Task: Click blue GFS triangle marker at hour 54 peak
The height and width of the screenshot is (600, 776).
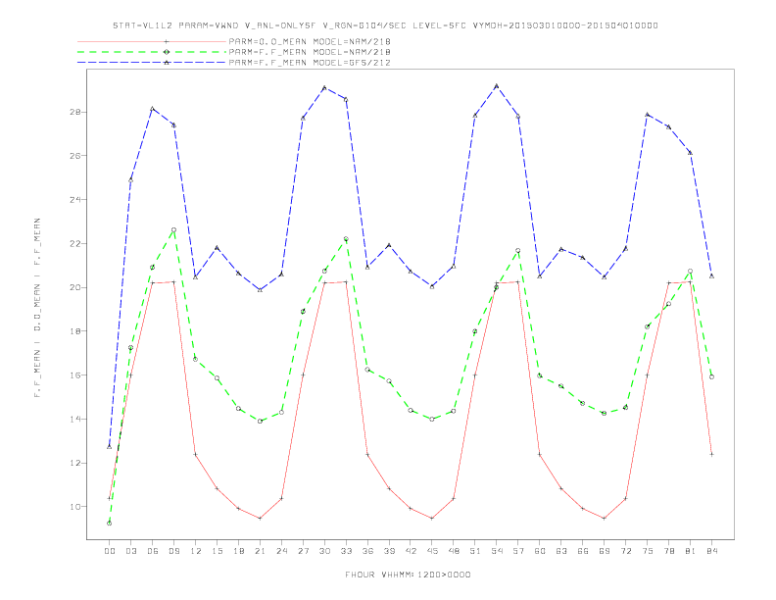Action: 497,85
